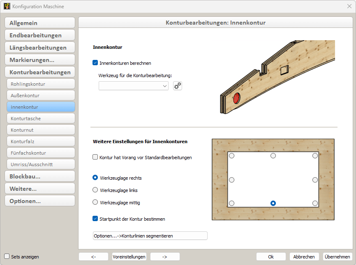356x265 pixels.
Task: Toggle Startpunkt der Kontur bestimmen
Action: (x=95, y=219)
